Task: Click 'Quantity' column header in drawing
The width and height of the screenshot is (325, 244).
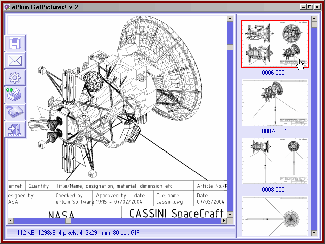Action: tap(39, 186)
